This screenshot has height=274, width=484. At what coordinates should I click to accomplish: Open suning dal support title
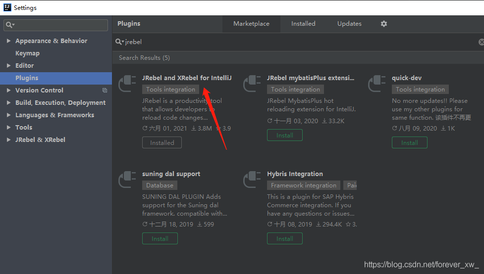pyautogui.click(x=171, y=174)
